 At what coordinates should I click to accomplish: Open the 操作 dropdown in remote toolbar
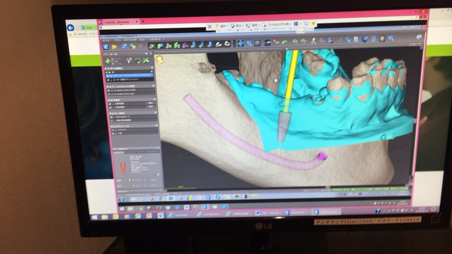pos(223,26)
